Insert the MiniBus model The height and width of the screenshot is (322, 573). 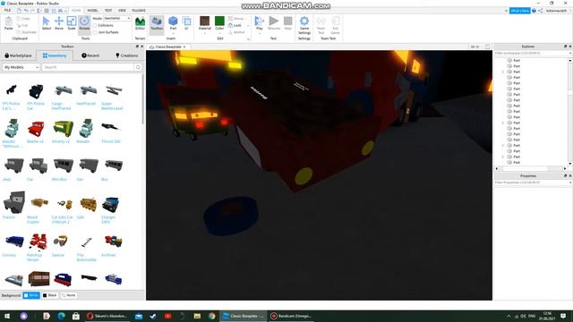pyautogui.click(x=63, y=169)
